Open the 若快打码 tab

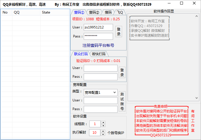(99, 54)
